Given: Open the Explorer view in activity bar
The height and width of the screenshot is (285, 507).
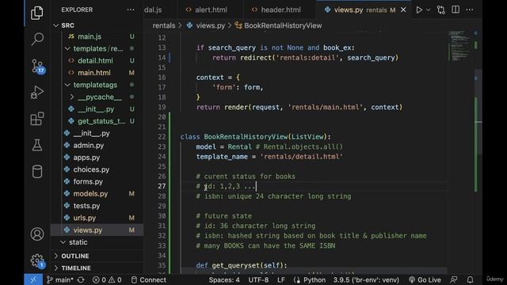Looking at the screenshot, I should pos(37,13).
